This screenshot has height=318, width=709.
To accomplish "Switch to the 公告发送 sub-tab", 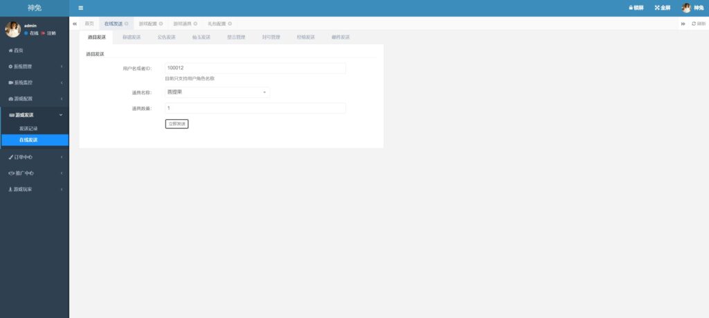I will tap(166, 37).
